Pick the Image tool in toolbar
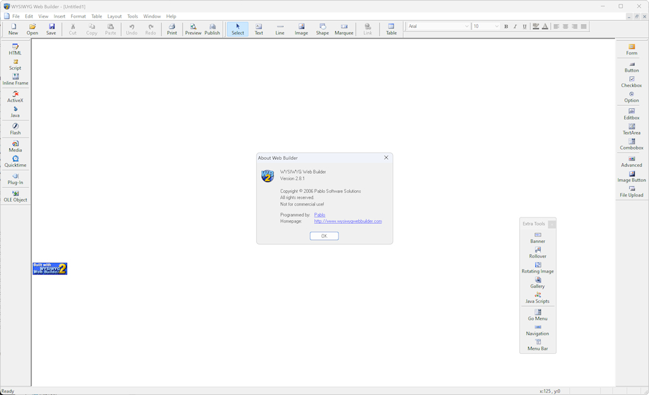Image resolution: width=649 pixels, height=395 pixels. (x=301, y=29)
